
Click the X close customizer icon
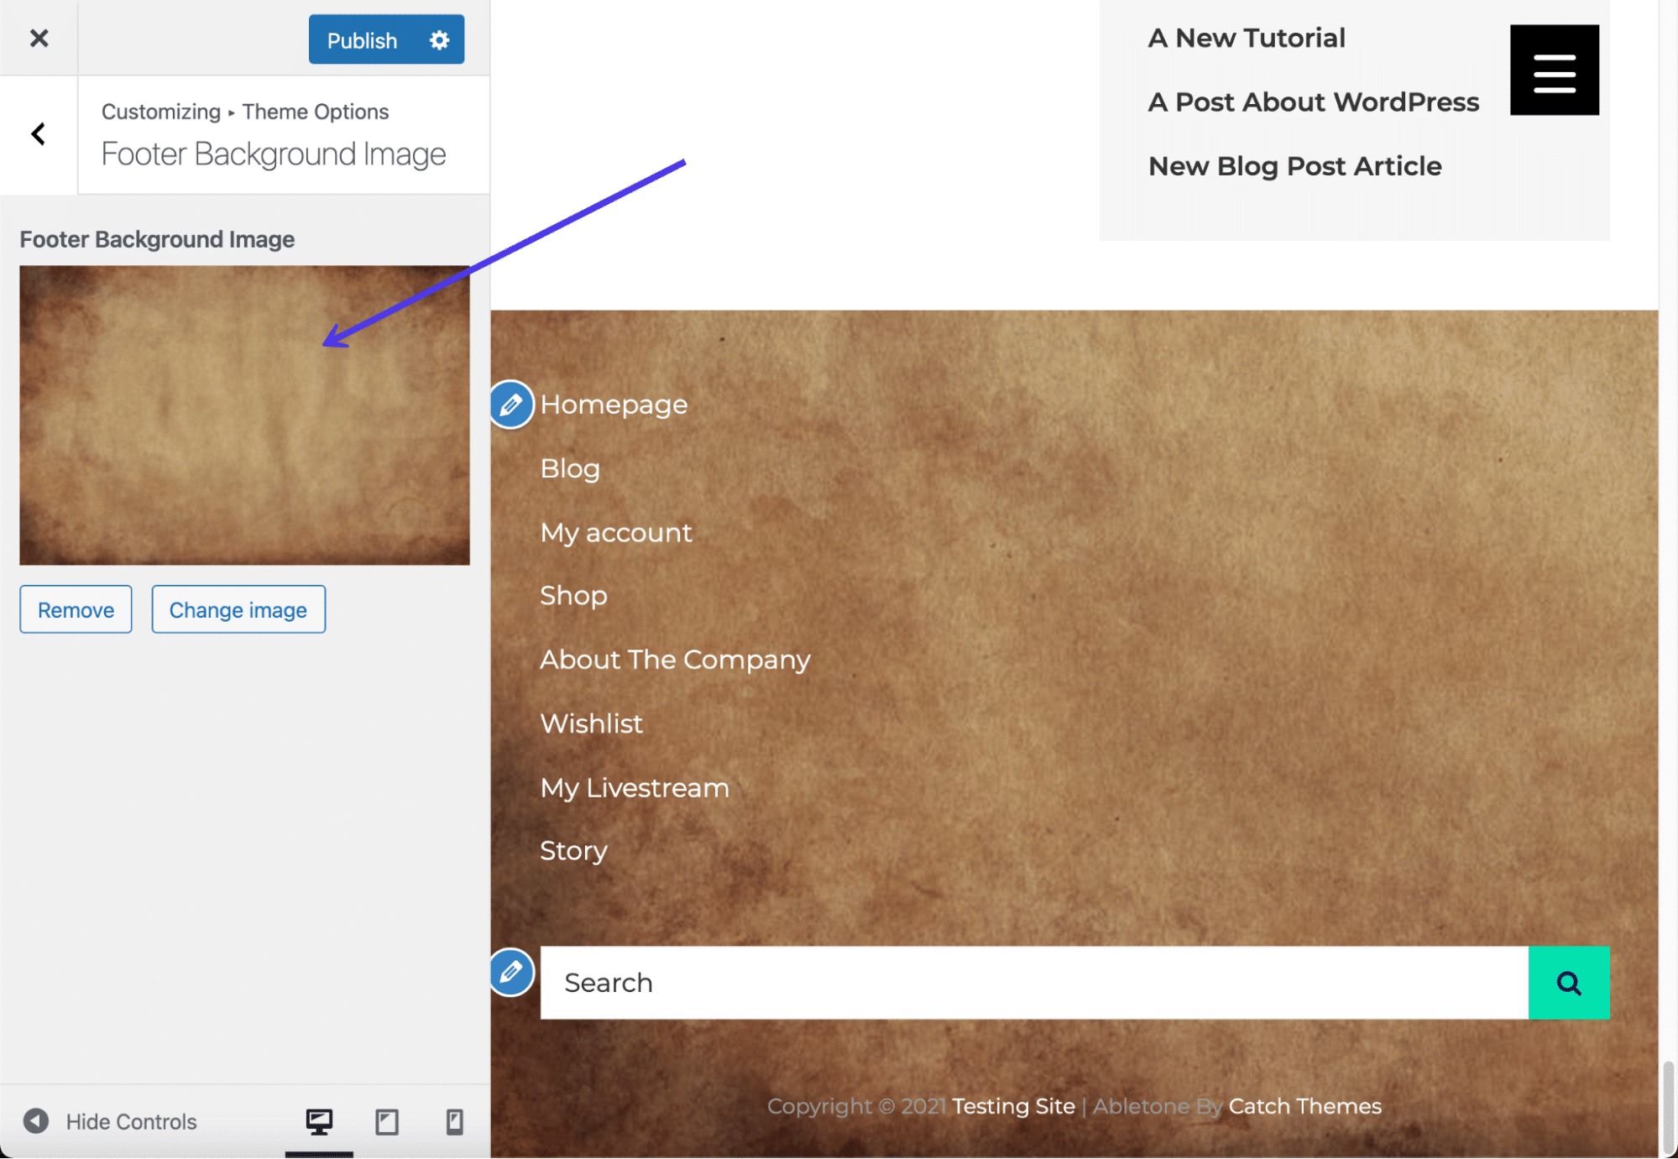pos(39,36)
